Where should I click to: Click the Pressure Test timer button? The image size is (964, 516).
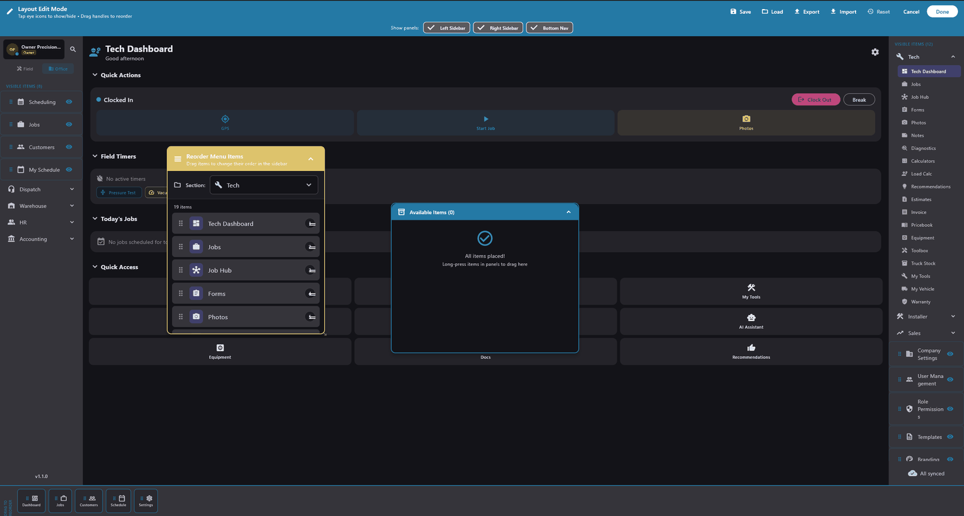(119, 193)
